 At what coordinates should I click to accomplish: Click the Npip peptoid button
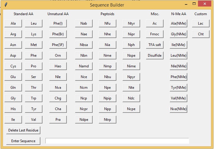coord(107,98)
